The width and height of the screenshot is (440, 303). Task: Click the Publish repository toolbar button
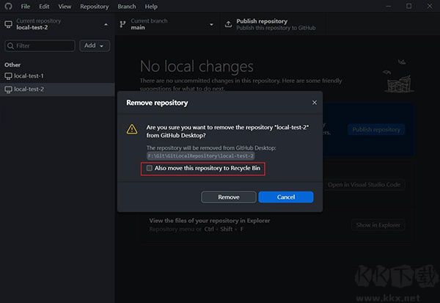pyautogui.click(x=272, y=24)
